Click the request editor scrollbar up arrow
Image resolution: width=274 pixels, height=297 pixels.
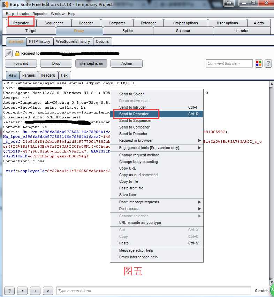pyautogui.click(x=272, y=84)
